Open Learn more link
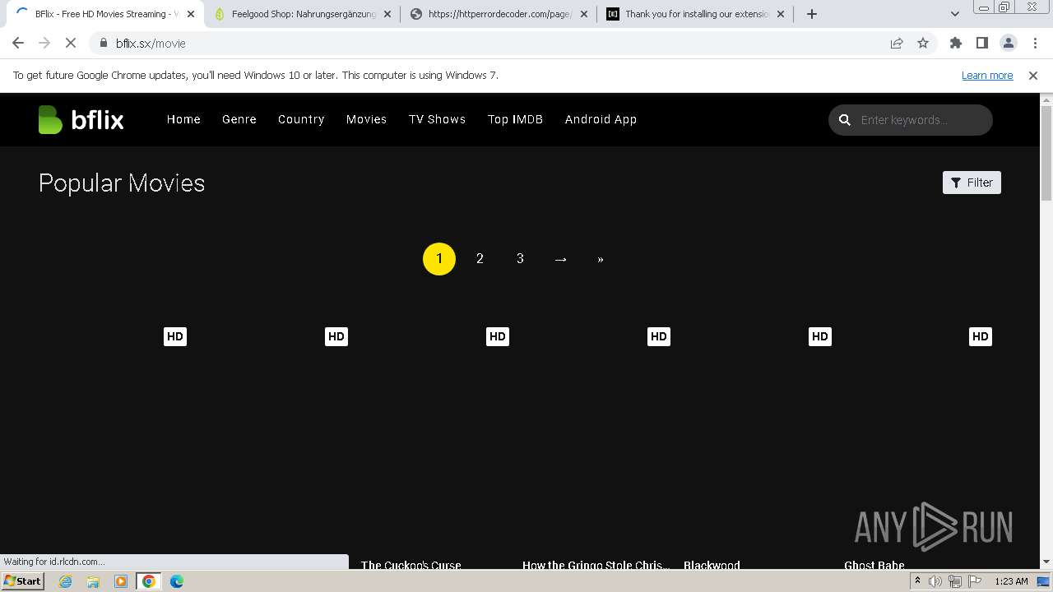Screen dimensions: 1053x592 [x=987, y=76]
